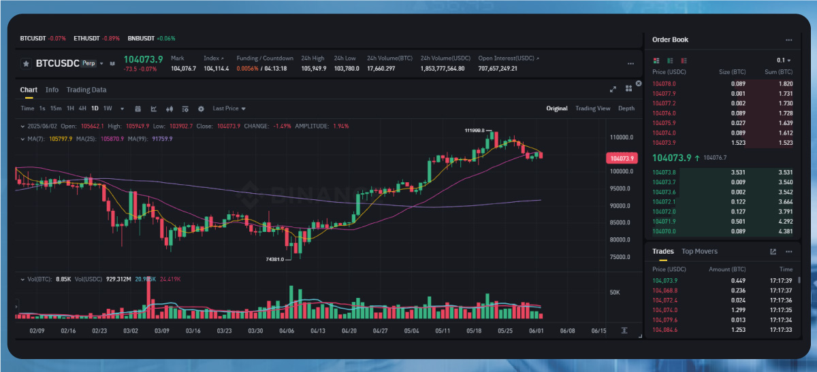
Task: Click the candlestick chart style icon
Action: click(x=169, y=109)
